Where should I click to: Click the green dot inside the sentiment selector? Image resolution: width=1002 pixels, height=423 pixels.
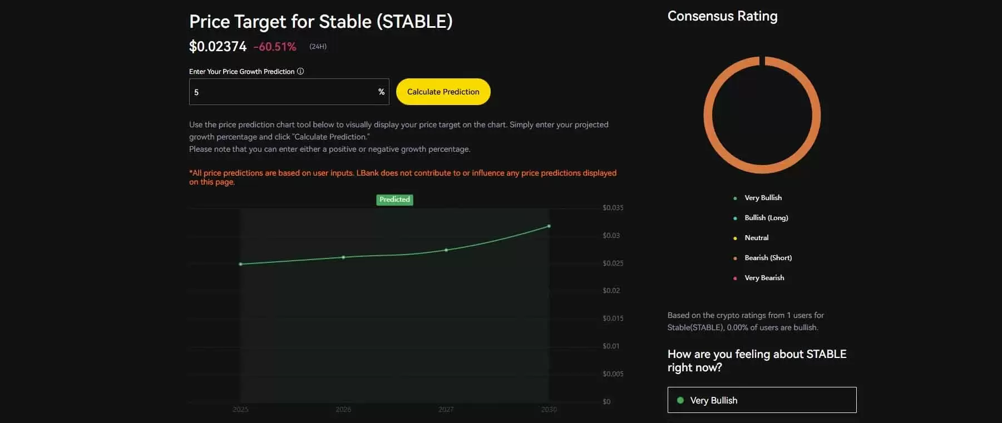tap(680, 400)
